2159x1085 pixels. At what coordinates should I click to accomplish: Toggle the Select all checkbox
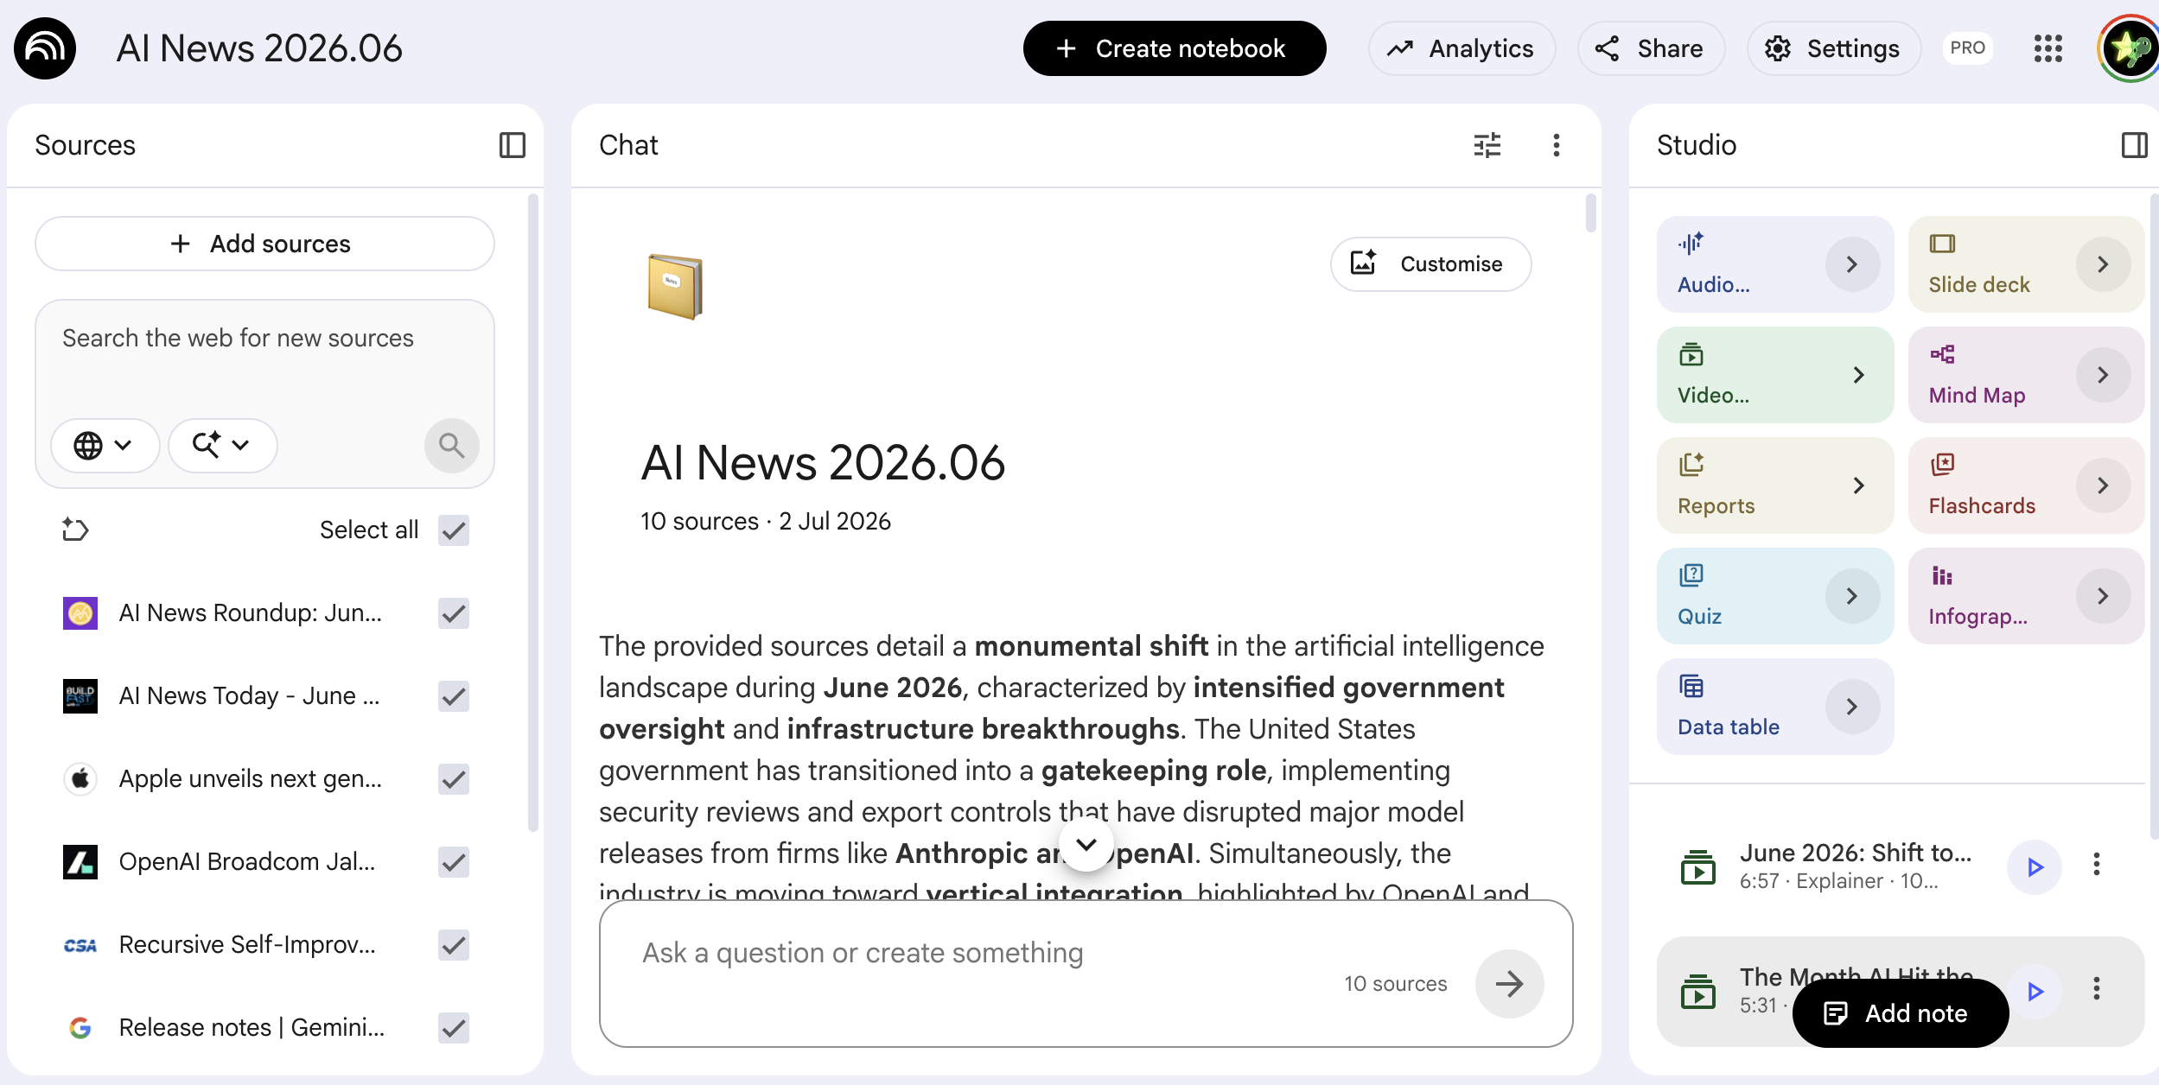(x=454, y=530)
